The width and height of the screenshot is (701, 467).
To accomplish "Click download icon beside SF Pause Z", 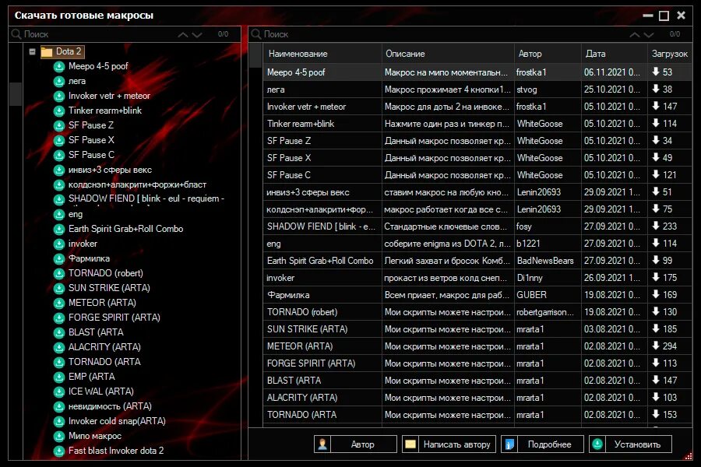I will pyautogui.click(x=59, y=125).
